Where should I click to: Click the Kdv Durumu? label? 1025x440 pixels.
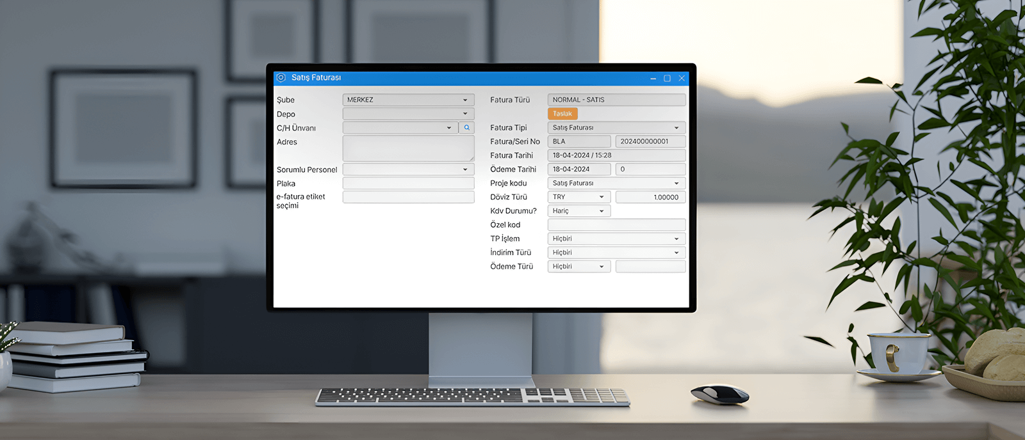point(513,211)
